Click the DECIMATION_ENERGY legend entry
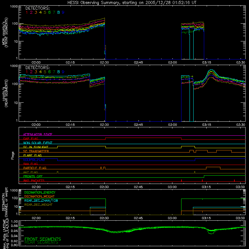This screenshot has height=249, width=249. [40, 192]
